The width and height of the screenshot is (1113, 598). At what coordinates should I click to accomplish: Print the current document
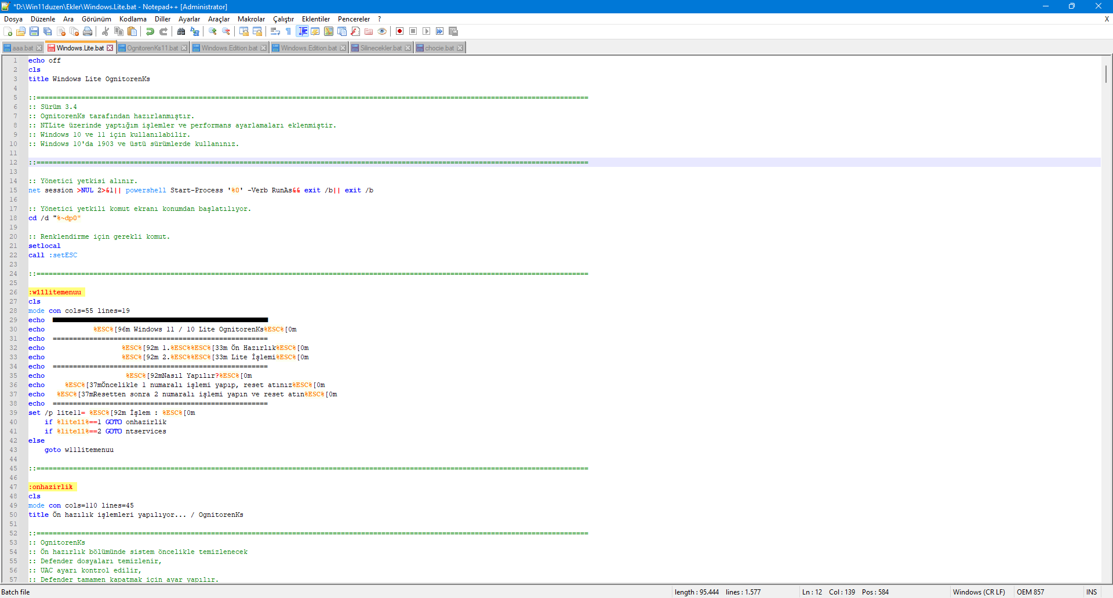point(88,31)
